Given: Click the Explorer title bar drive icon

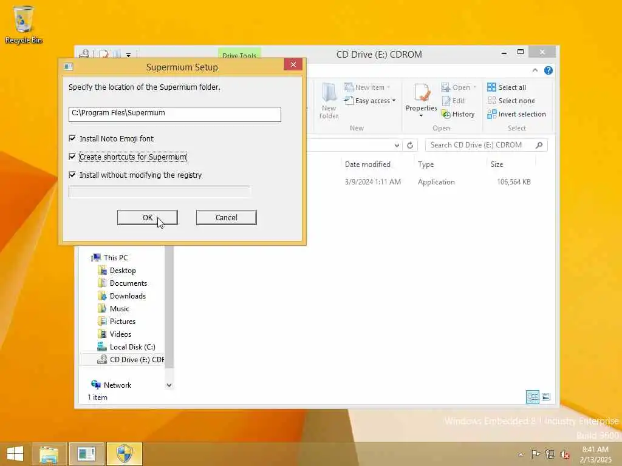Looking at the screenshot, I should point(84,54).
